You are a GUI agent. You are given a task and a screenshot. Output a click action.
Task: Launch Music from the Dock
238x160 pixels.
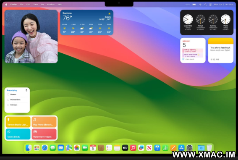[x=133, y=148]
